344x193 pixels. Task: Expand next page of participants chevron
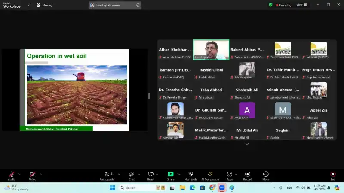click(x=247, y=144)
